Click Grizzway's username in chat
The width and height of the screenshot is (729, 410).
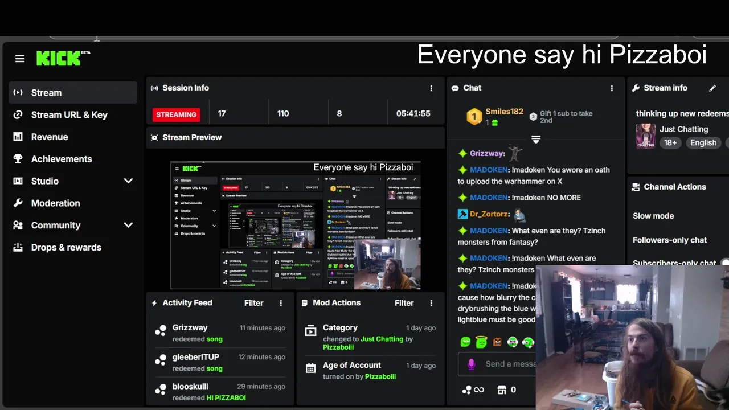[488, 153]
